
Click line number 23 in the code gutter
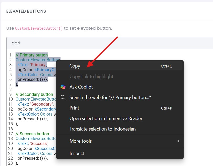(11, 163)
